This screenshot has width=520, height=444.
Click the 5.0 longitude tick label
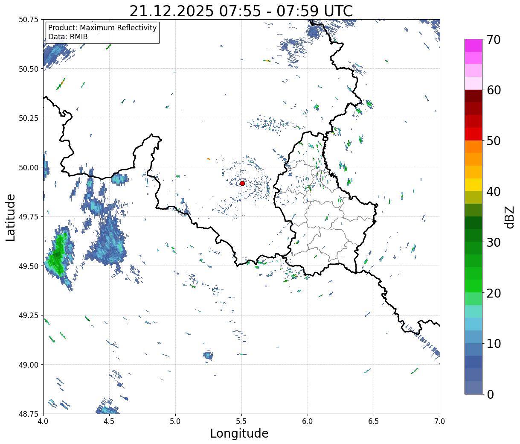tap(175, 421)
